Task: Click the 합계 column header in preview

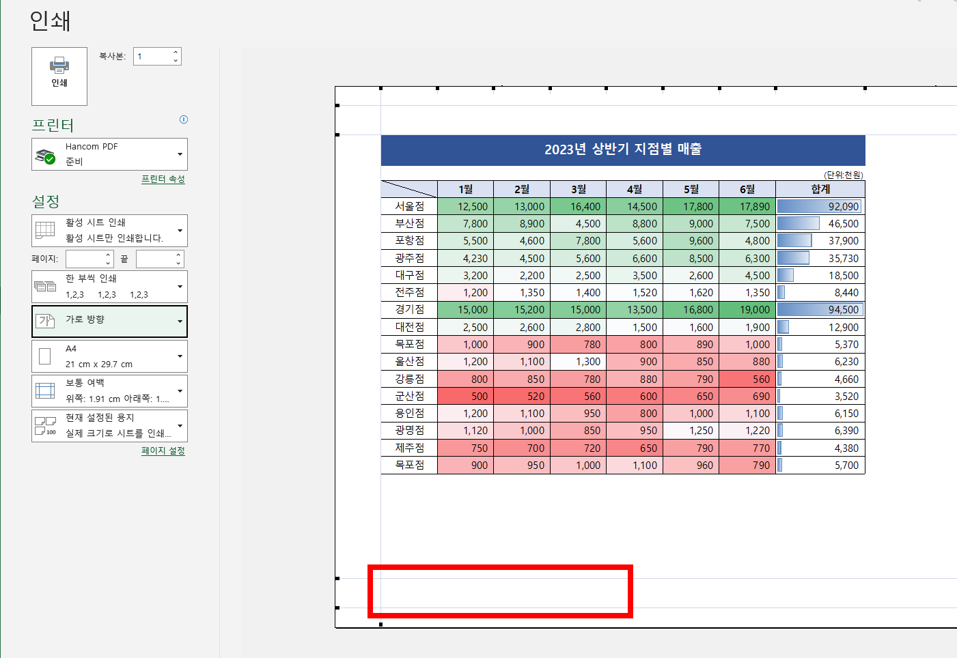Action: [820, 189]
